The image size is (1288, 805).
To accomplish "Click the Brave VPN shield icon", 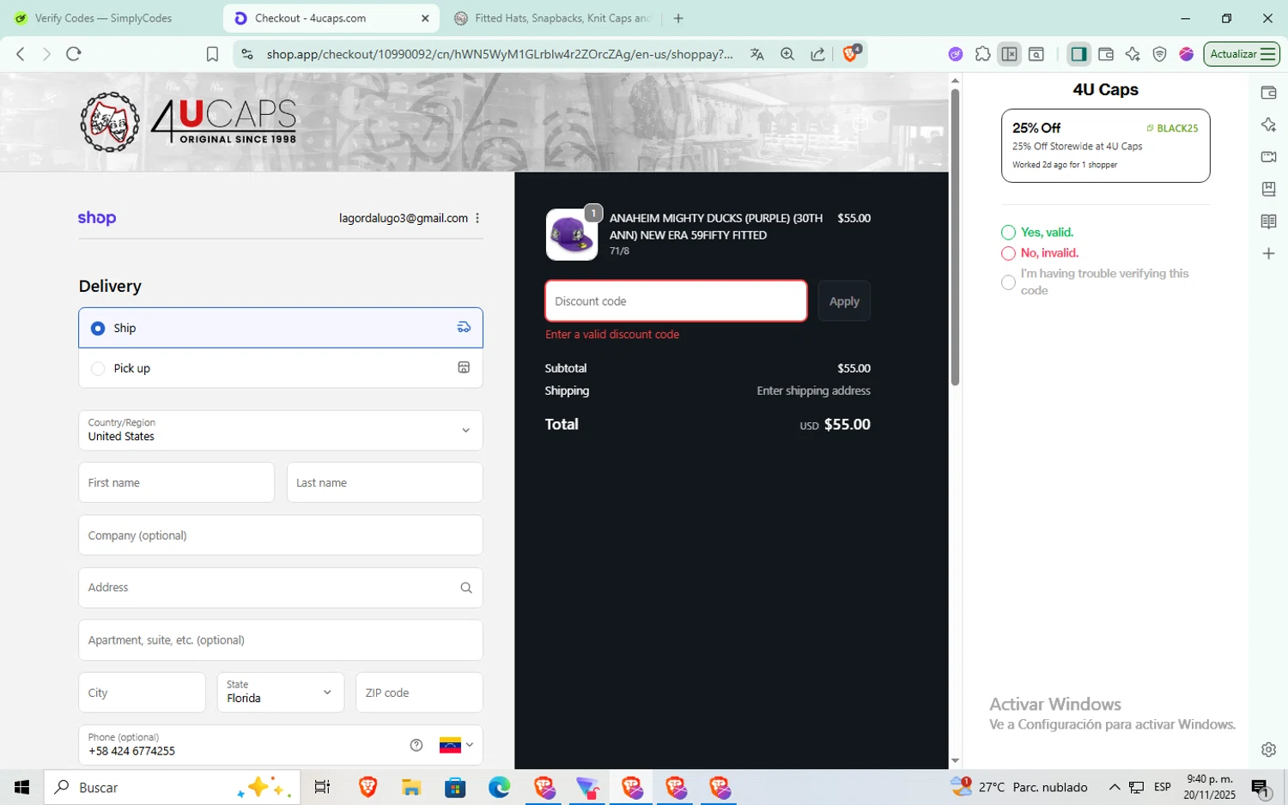I will point(1159,54).
